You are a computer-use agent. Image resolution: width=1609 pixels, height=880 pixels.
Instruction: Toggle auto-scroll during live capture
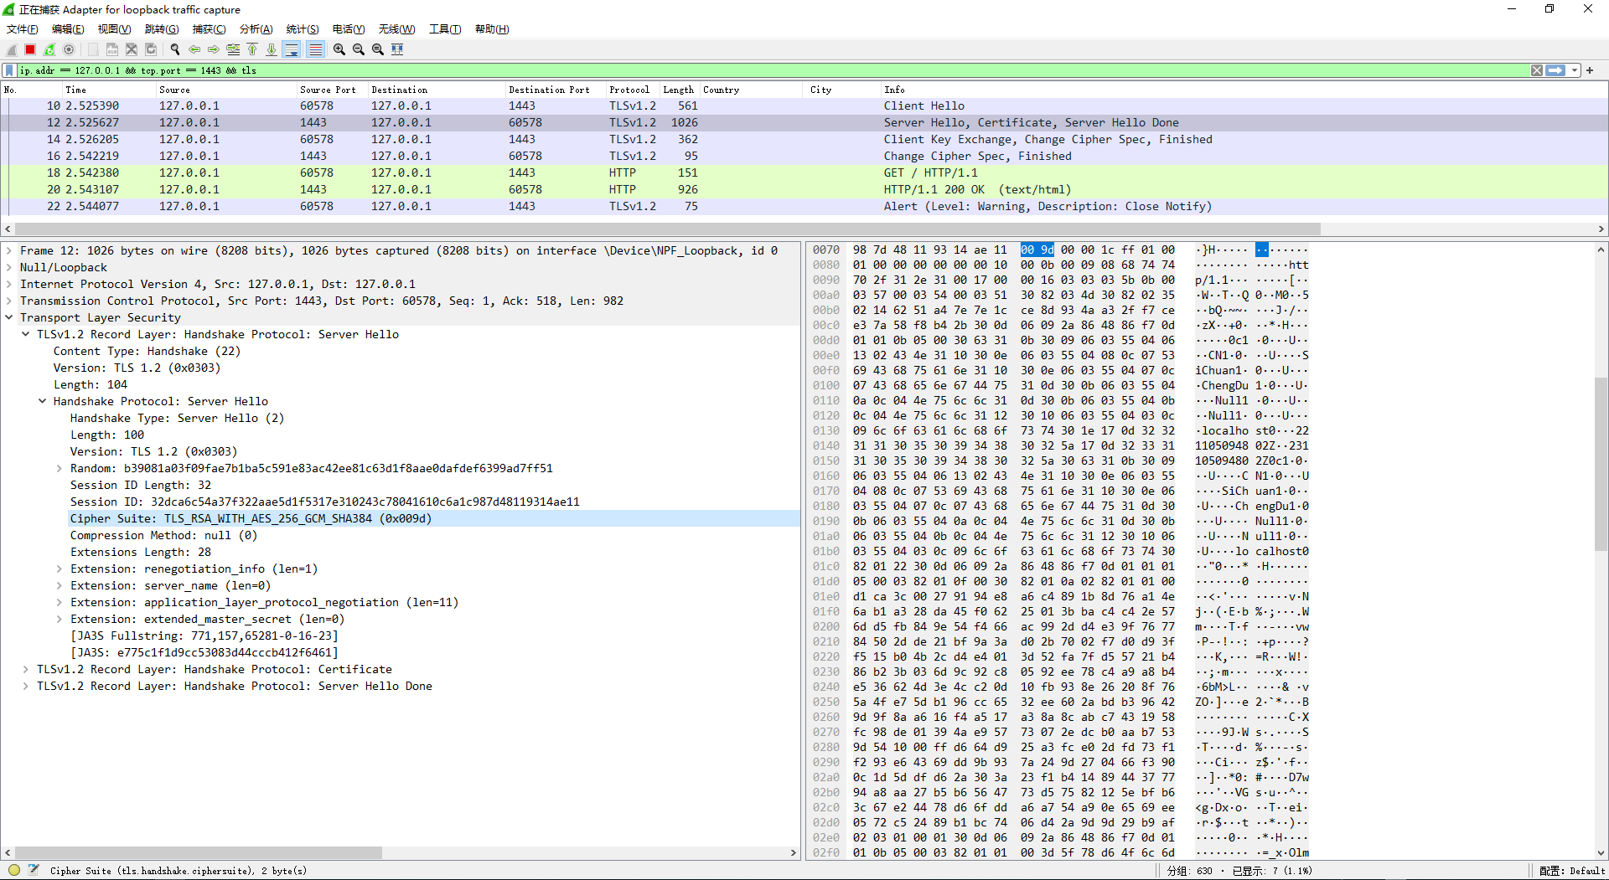[x=292, y=49]
